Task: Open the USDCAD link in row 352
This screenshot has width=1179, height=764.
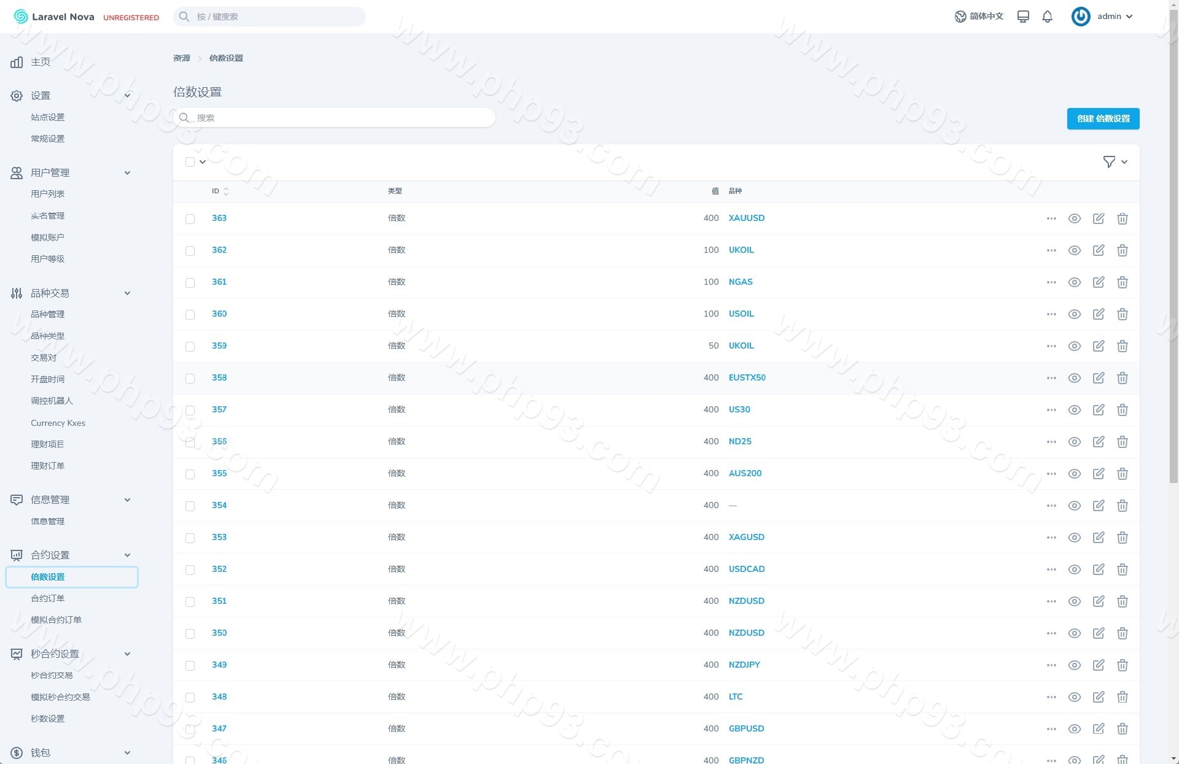Action: [x=746, y=569]
